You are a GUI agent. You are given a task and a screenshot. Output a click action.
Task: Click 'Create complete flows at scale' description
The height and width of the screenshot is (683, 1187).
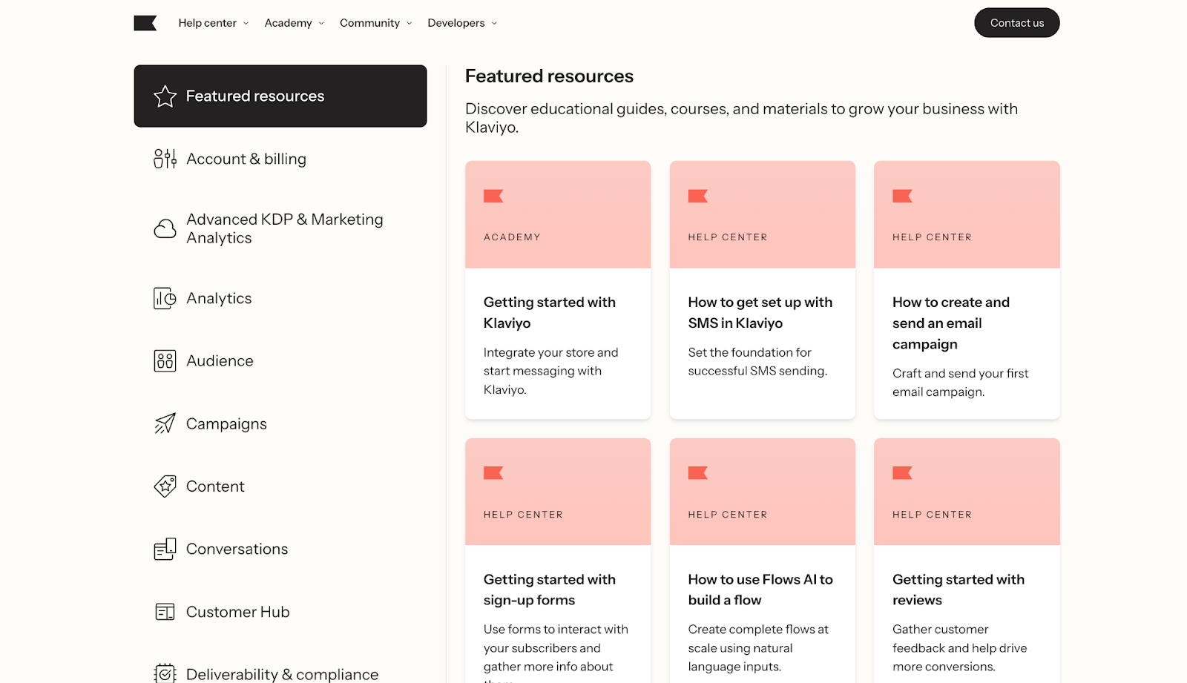click(x=758, y=648)
